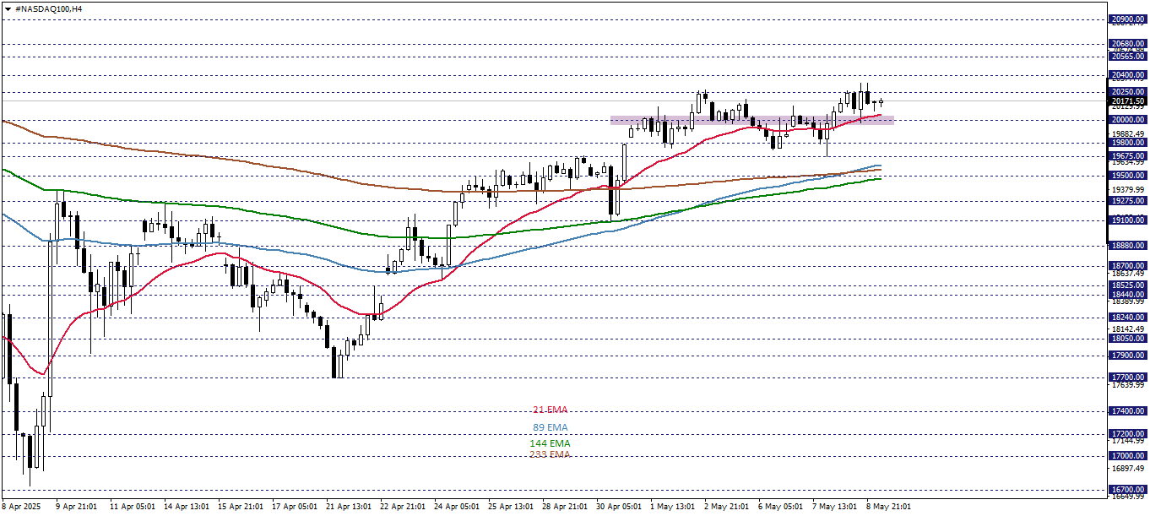Click the 14 Apr 13:01 time label
The width and height of the screenshot is (1150, 516).
coord(186,507)
